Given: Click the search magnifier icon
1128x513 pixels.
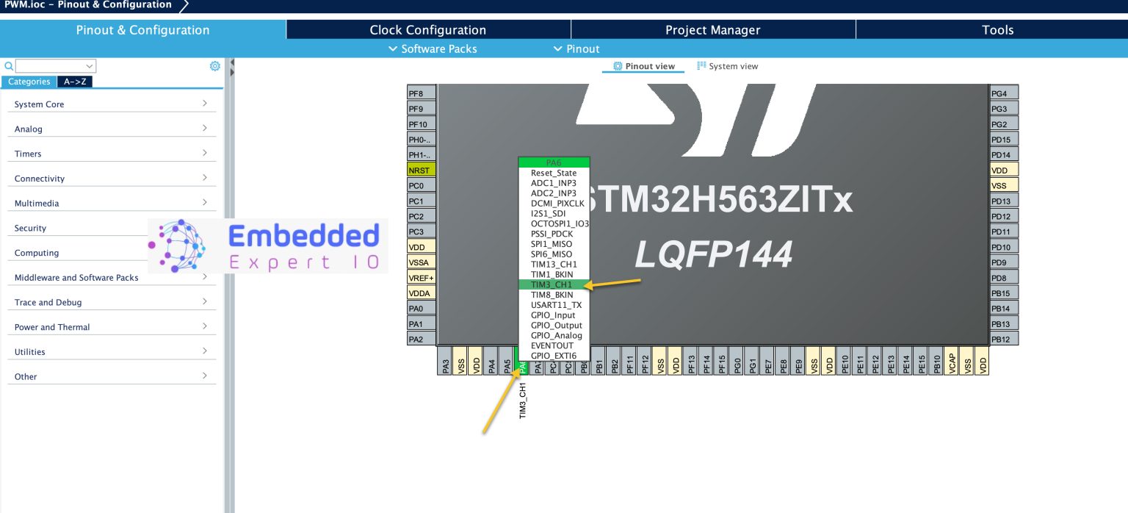Looking at the screenshot, I should pyautogui.click(x=8, y=66).
